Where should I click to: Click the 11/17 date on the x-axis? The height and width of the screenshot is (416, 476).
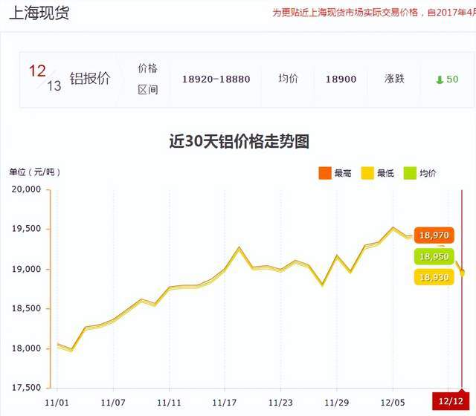point(225,401)
